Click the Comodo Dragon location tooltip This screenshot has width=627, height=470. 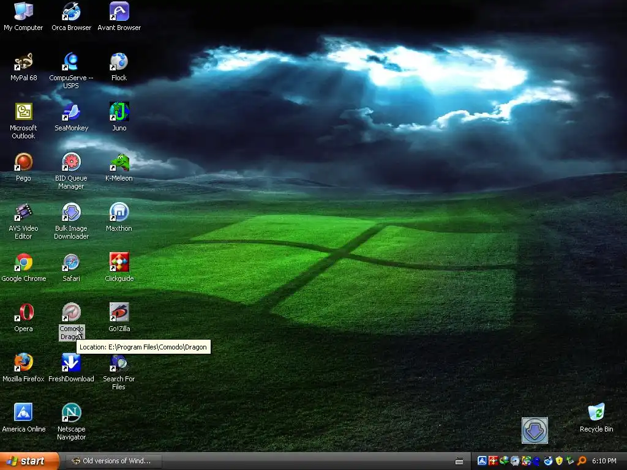pyautogui.click(x=143, y=347)
